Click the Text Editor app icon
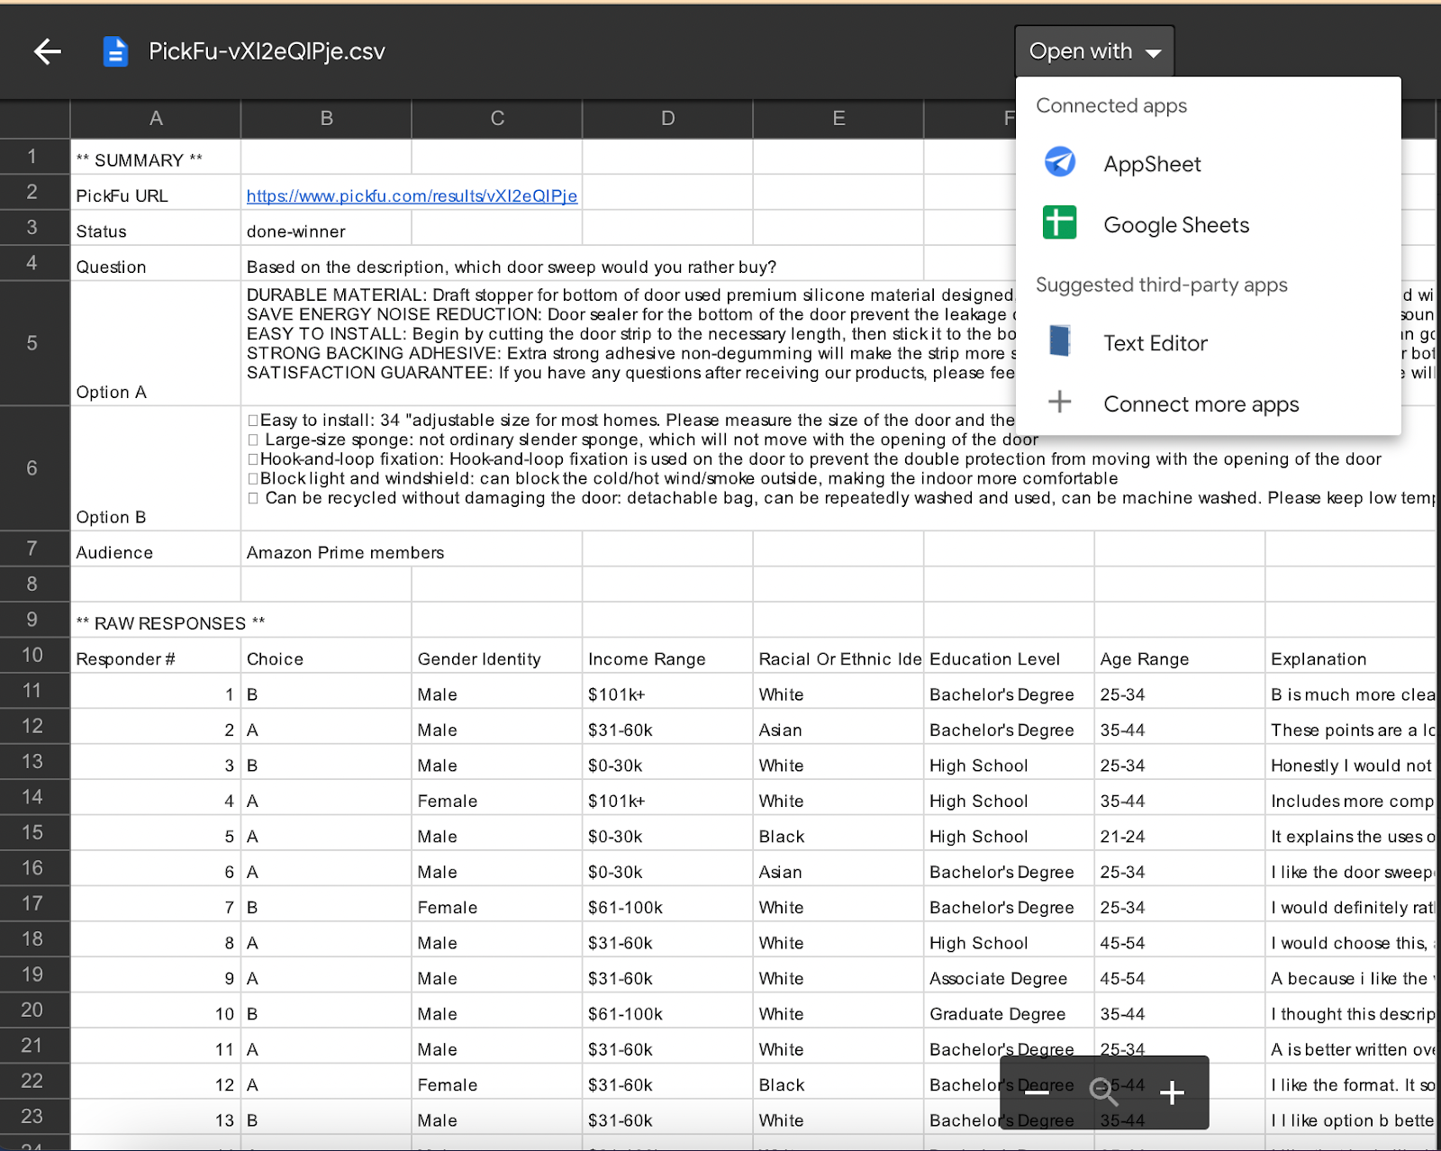This screenshot has height=1151, width=1441. [1060, 341]
